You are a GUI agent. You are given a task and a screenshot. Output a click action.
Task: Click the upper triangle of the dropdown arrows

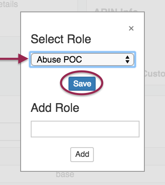[127, 57]
